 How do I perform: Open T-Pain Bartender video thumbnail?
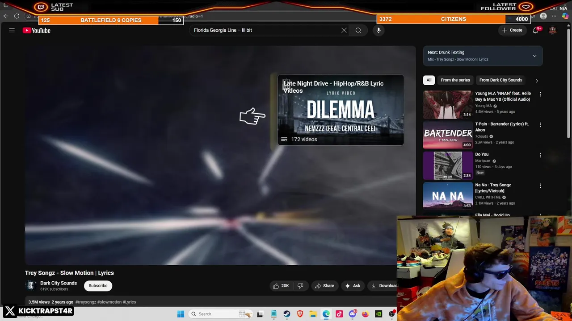point(447,135)
